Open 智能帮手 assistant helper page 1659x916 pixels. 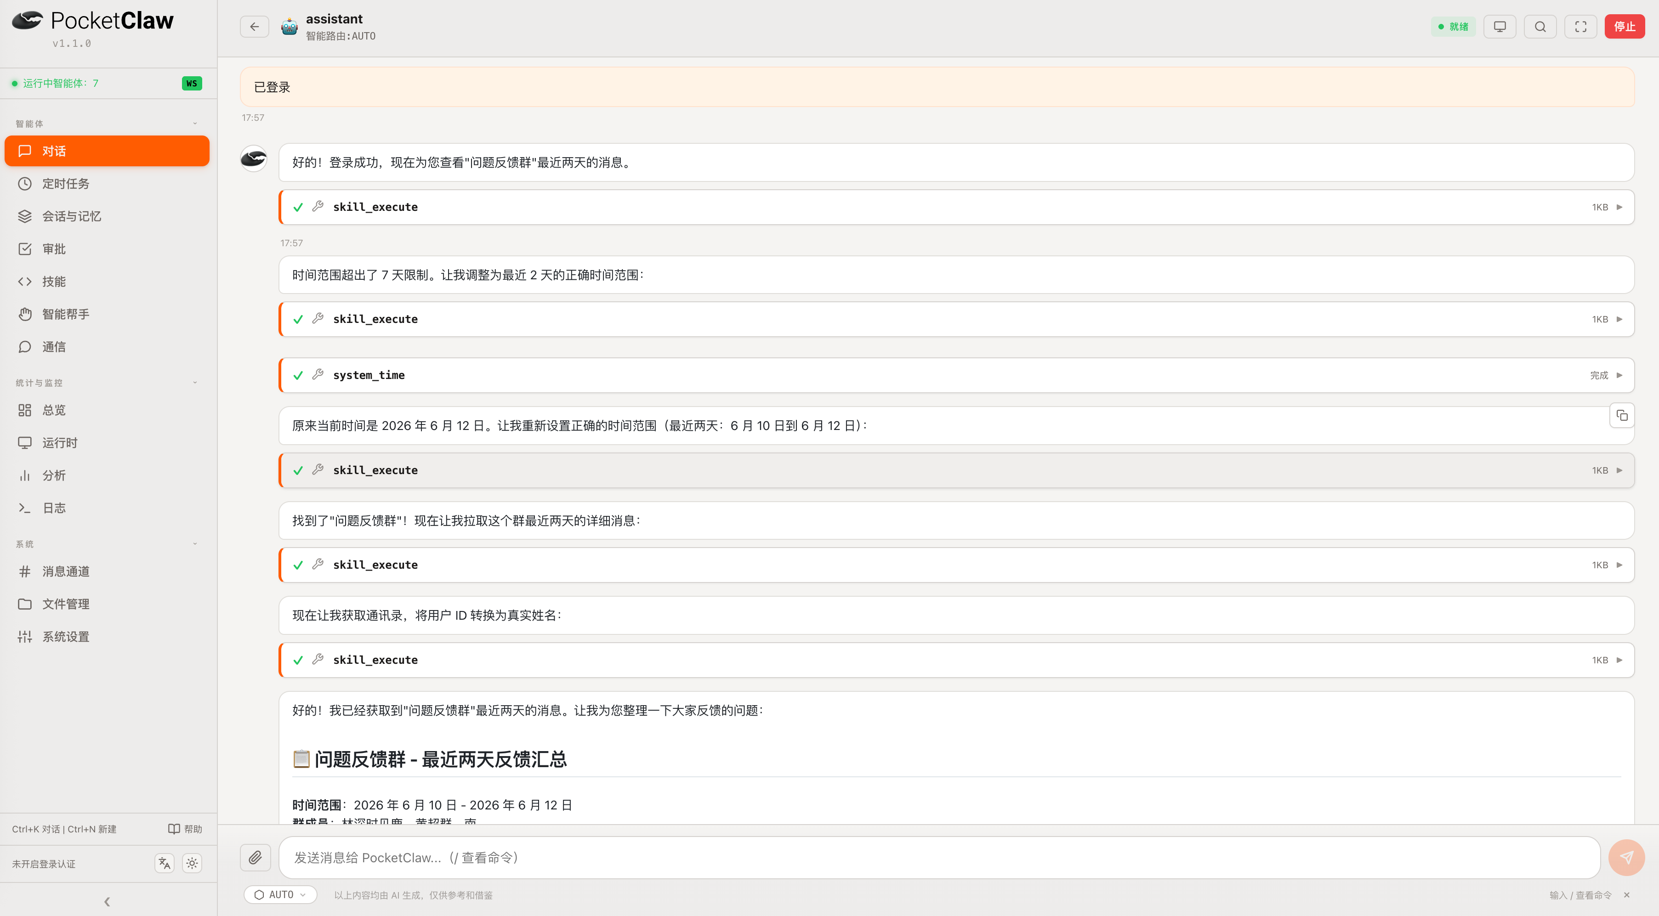107,314
